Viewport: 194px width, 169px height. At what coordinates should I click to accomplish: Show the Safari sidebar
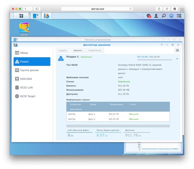[x=37, y=9]
